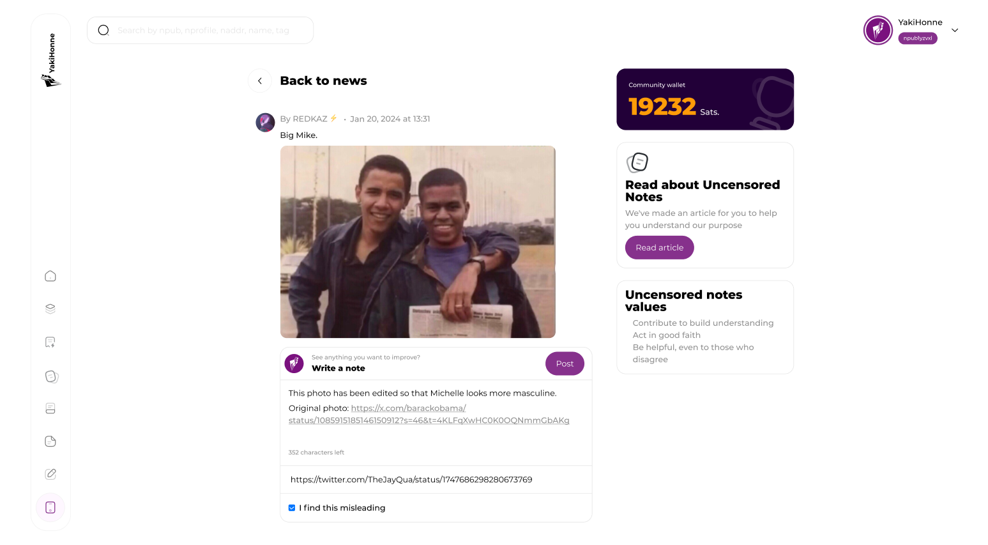The image size is (988, 545).
Task: Open the uncensored notes sidebar icon
Action: 51,376
